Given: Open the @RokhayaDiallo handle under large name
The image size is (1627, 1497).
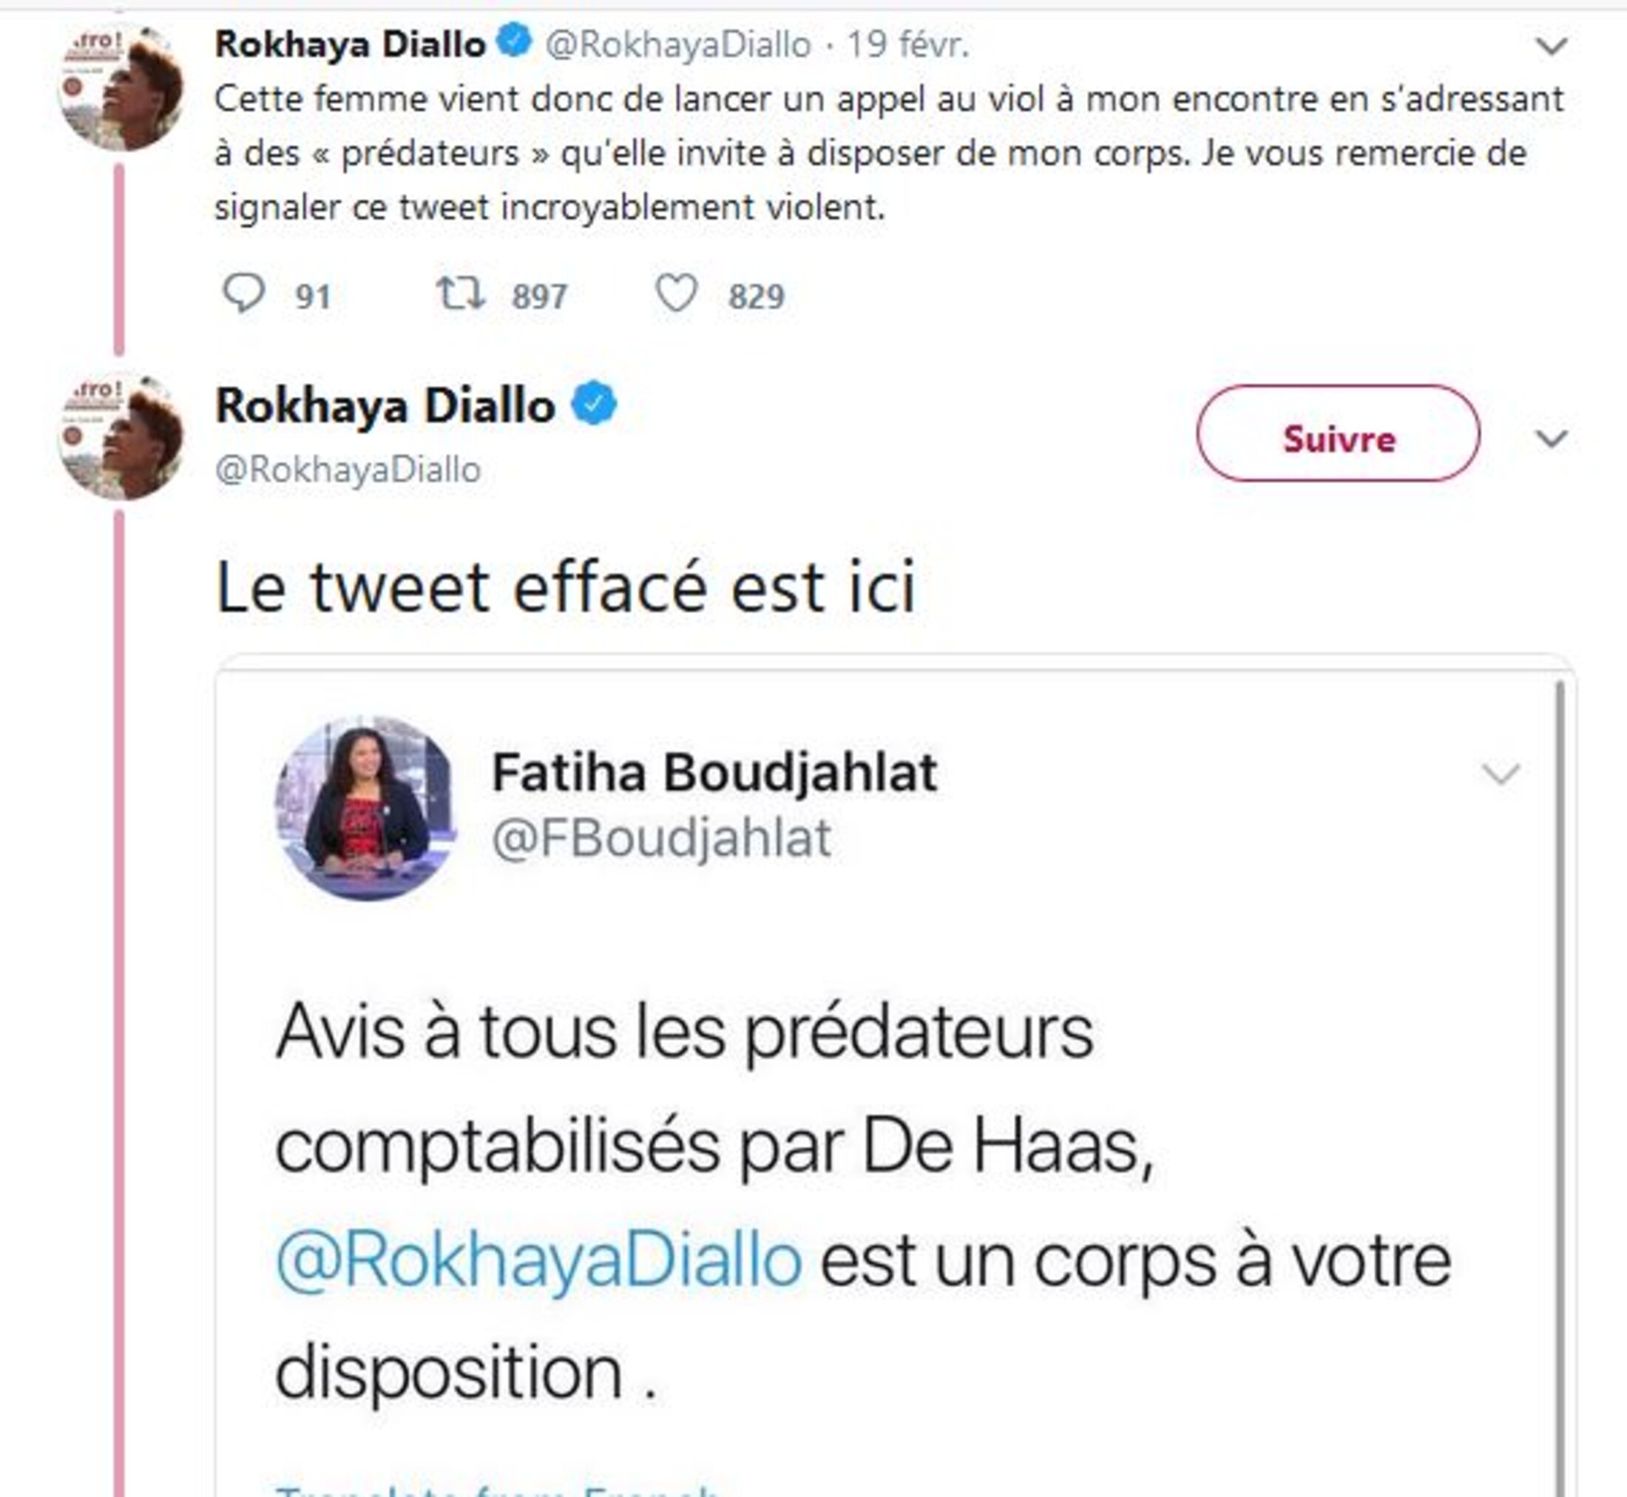Looking at the screenshot, I should coord(348,470).
